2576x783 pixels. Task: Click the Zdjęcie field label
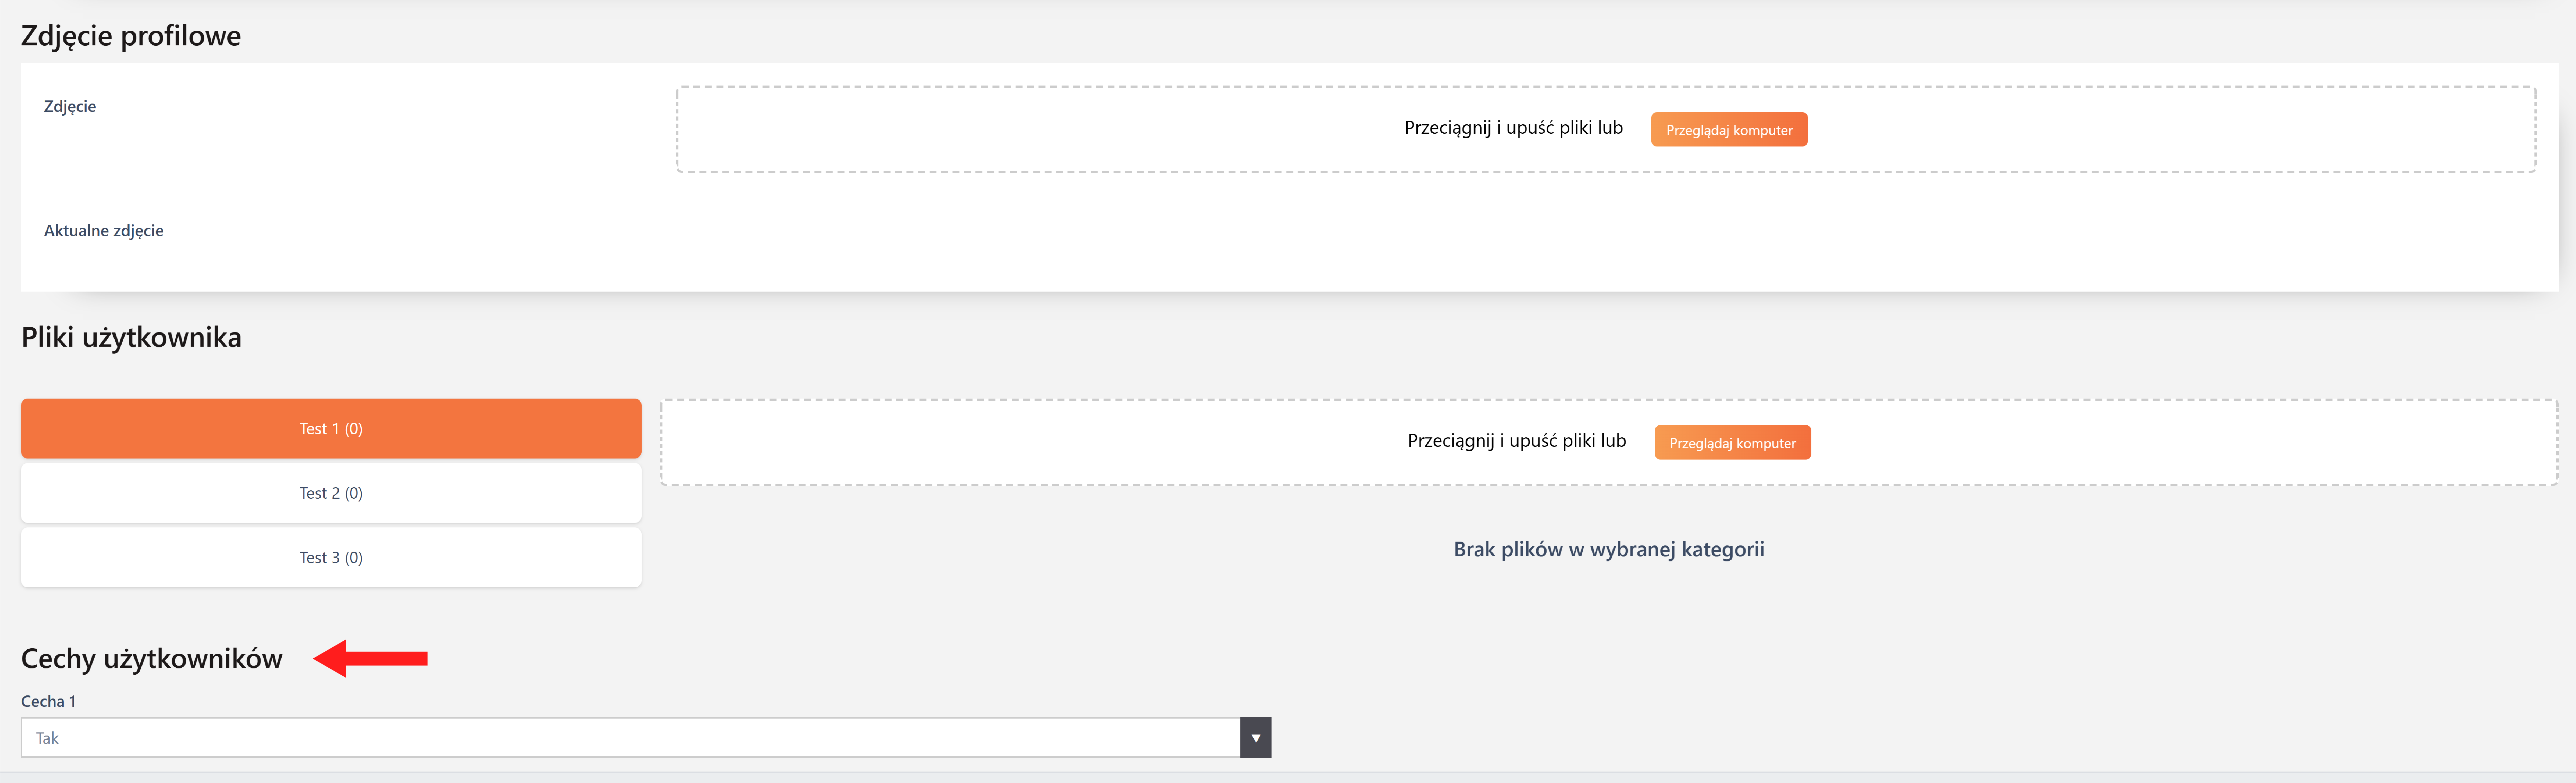coord(70,106)
